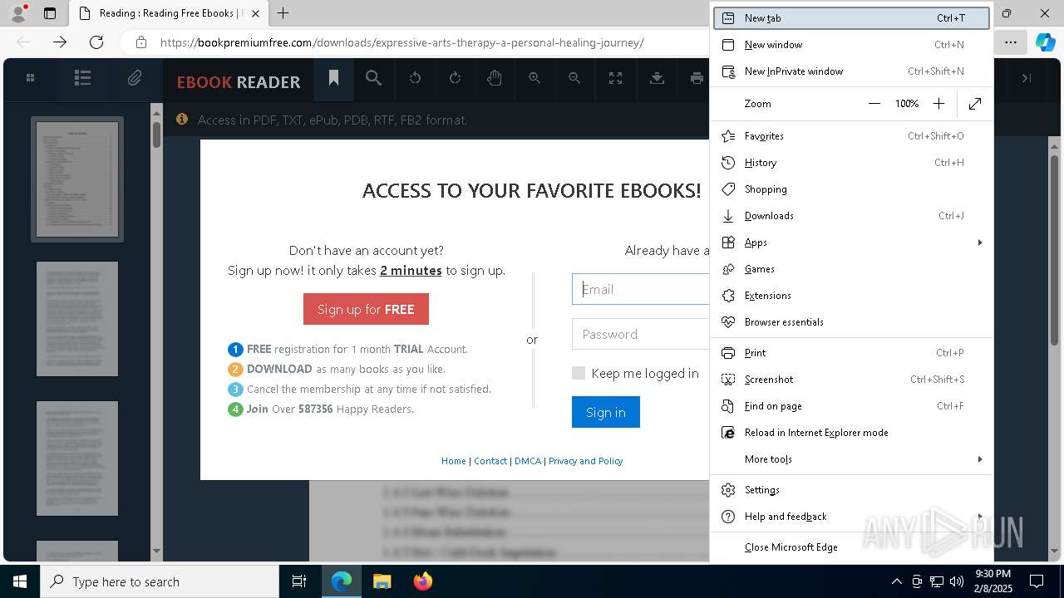Expand the Apps submenu
Viewport: 1064px width, 598px height.
pyautogui.click(x=851, y=243)
